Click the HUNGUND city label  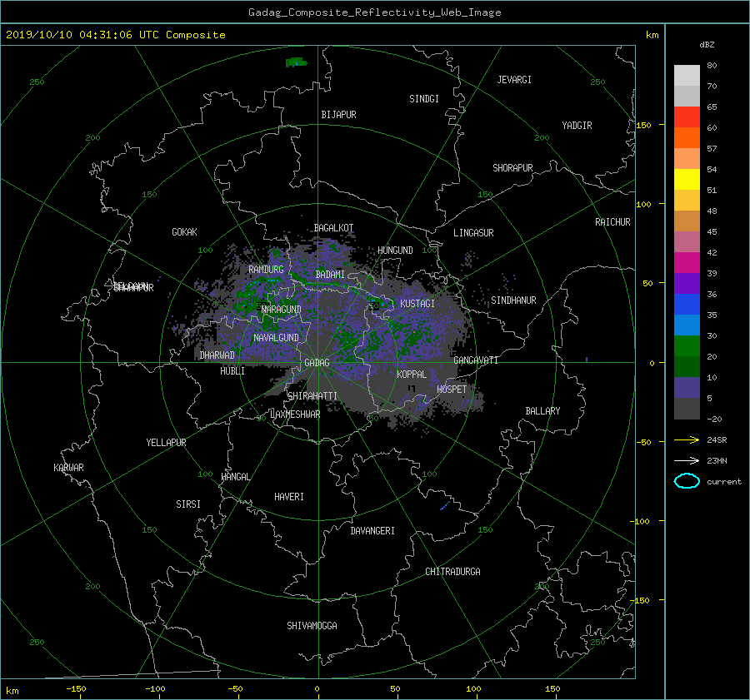pyautogui.click(x=395, y=251)
